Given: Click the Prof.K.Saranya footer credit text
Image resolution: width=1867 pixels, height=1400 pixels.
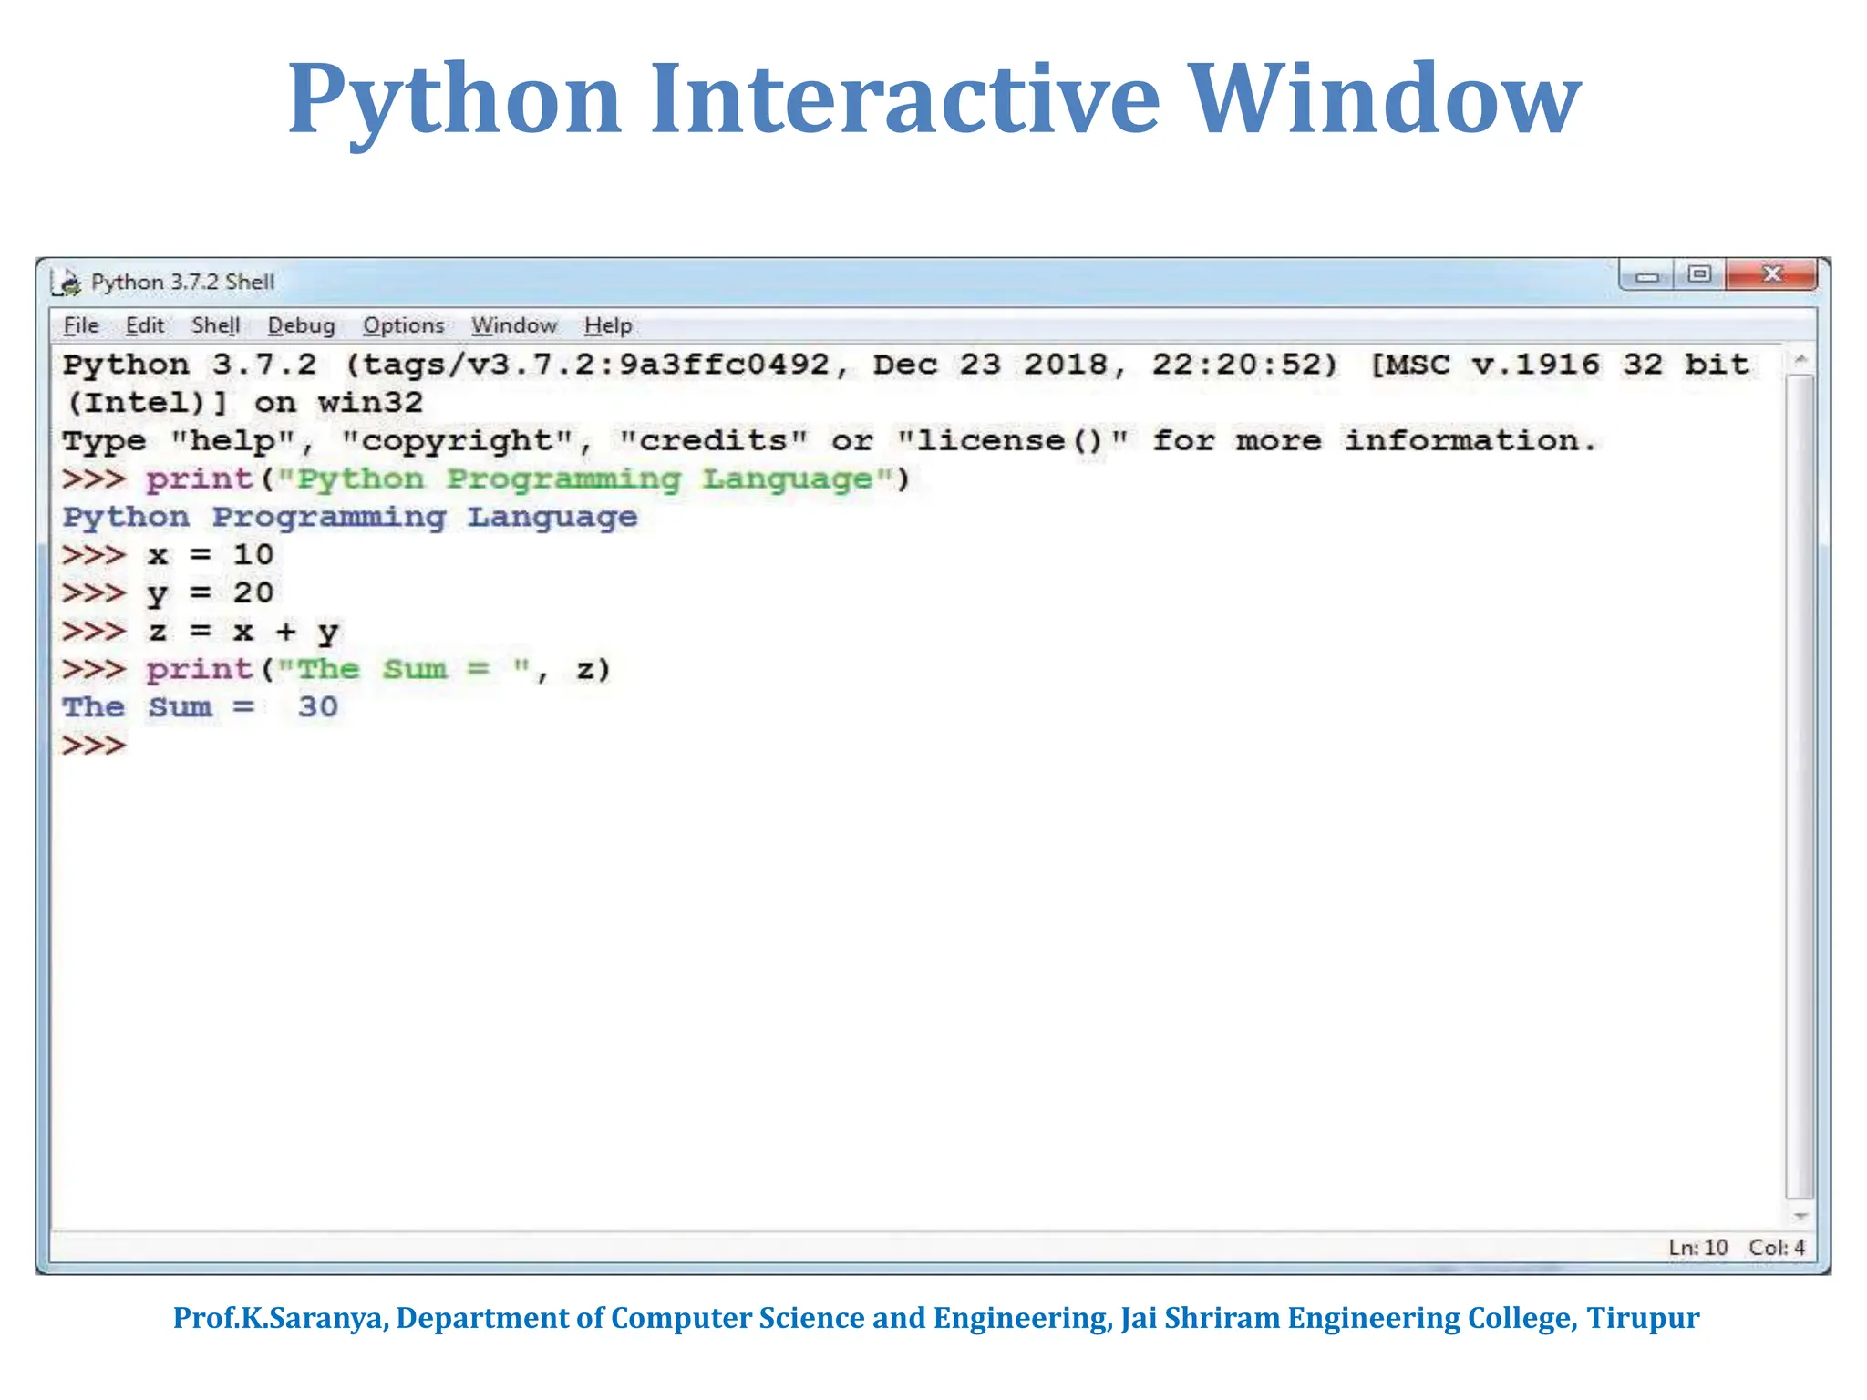Looking at the screenshot, I should click(x=936, y=1318).
